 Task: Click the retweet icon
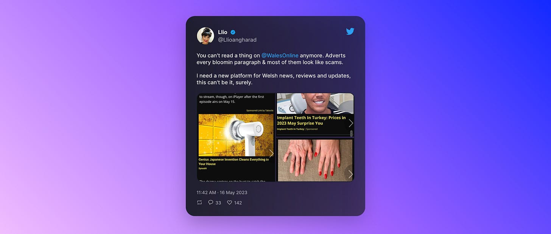[199, 203]
